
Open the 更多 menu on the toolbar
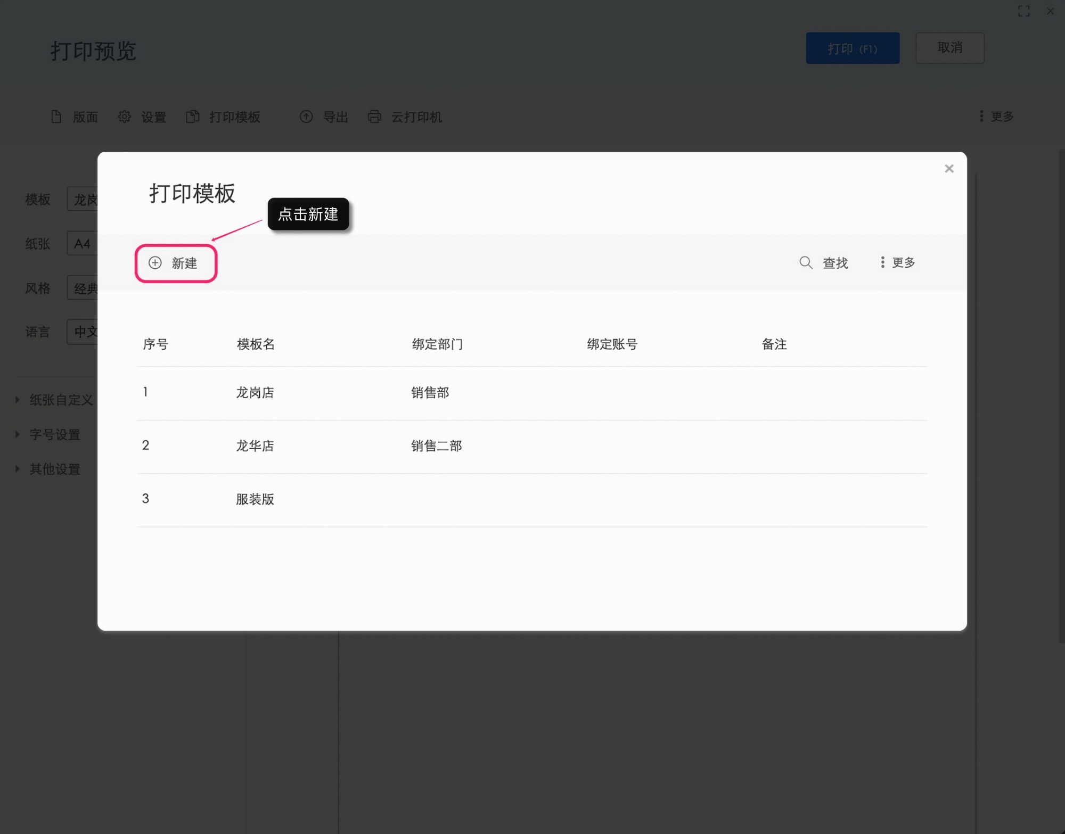[996, 117]
